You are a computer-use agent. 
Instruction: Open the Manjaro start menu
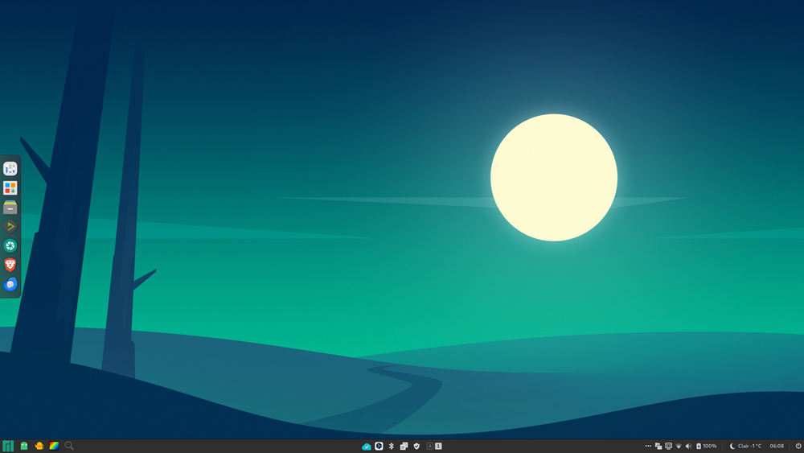click(x=8, y=446)
